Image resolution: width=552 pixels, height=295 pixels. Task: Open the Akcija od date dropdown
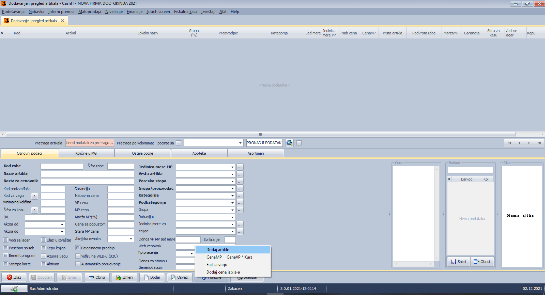(x=62, y=225)
